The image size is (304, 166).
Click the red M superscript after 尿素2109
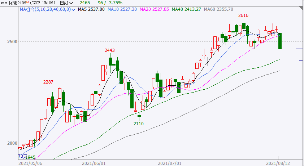point(27,2)
